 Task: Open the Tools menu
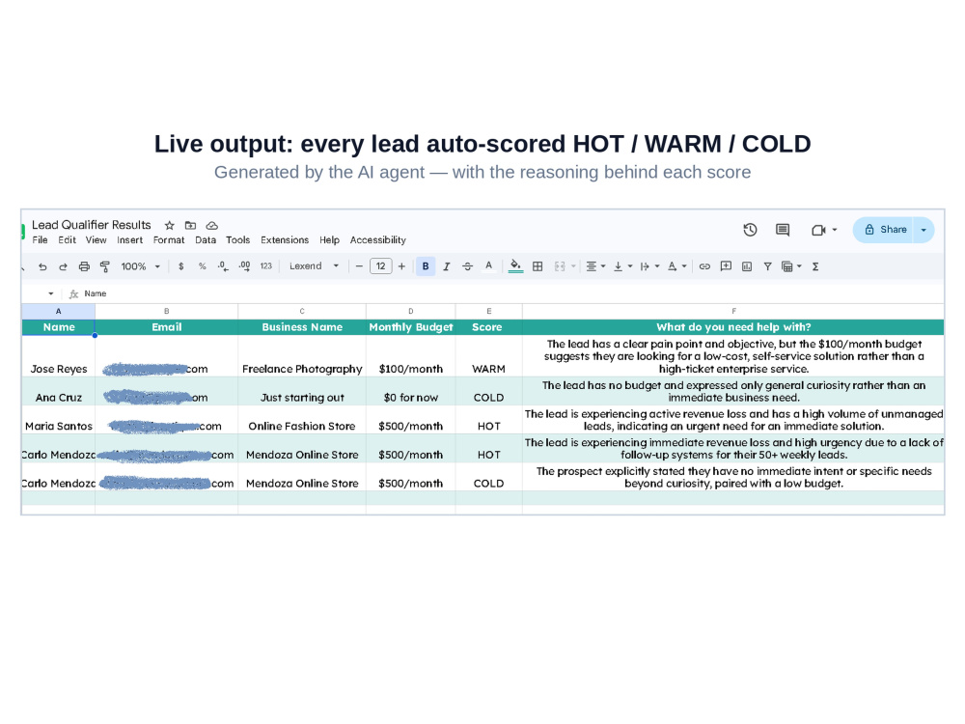click(237, 240)
